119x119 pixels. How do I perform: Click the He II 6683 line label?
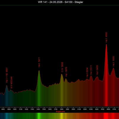tap(114, 61)
